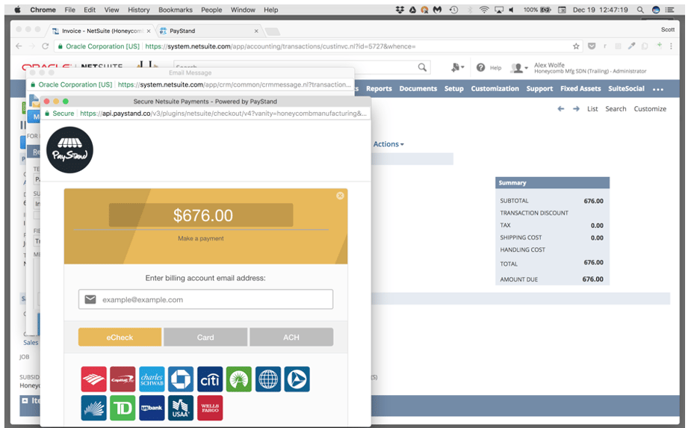The width and height of the screenshot is (688, 428).
Task: Close the PayStand browser tab
Action: click(256, 31)
